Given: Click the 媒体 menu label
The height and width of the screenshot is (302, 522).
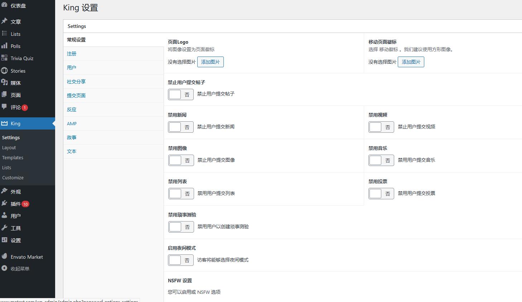Looking at the screenshot, I should click(16, 83).
